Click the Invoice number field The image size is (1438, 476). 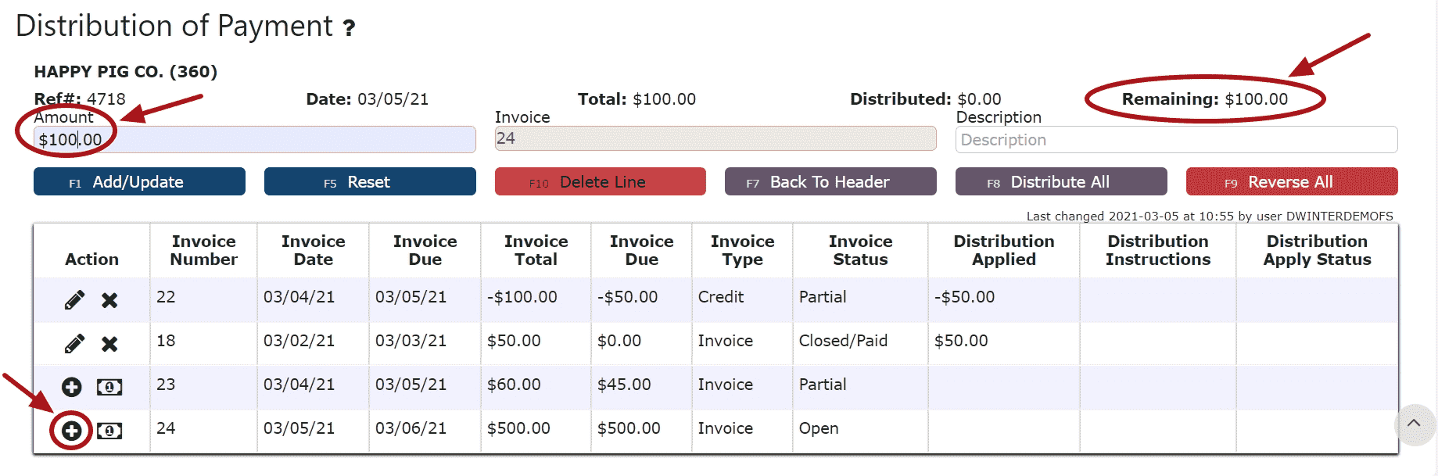[715, 139]
